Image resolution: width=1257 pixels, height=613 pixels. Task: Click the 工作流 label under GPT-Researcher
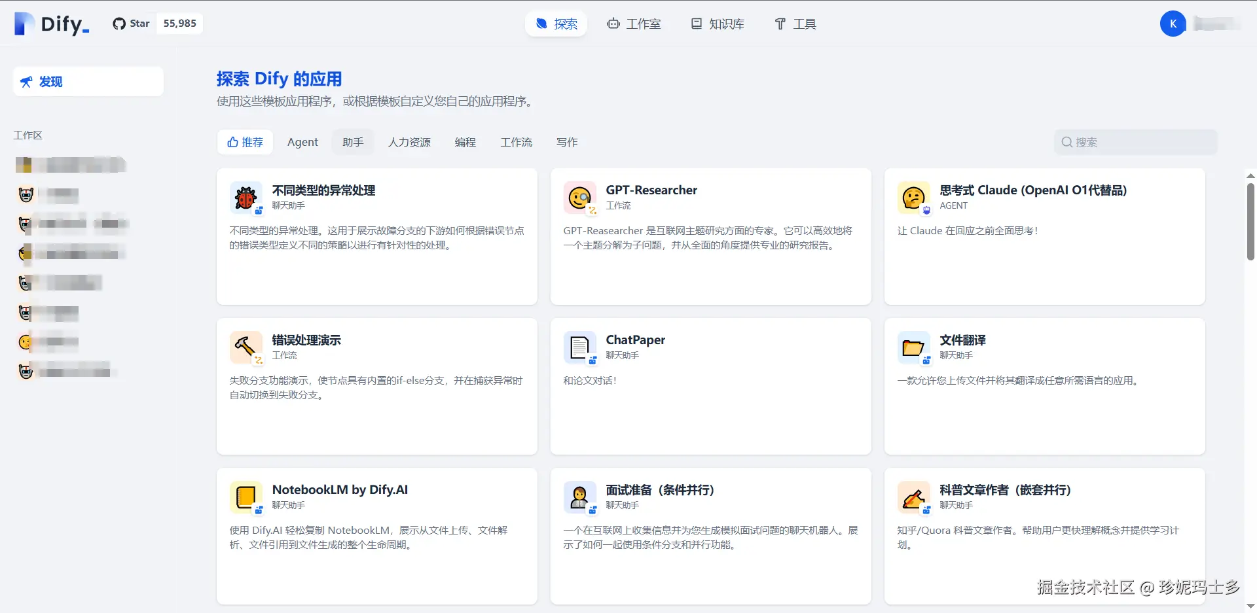pyautogui.click(x=618, y=205)
